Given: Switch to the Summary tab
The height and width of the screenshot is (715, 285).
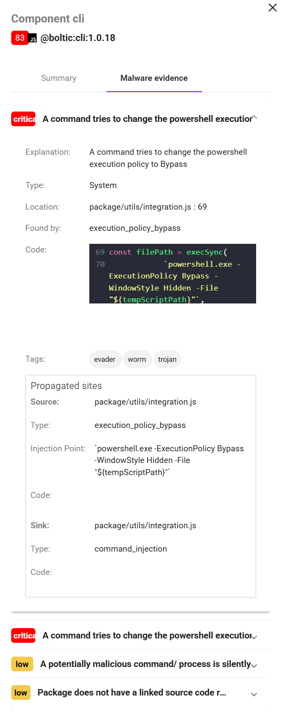Looking at the screenshot, I should pos(59,78).
